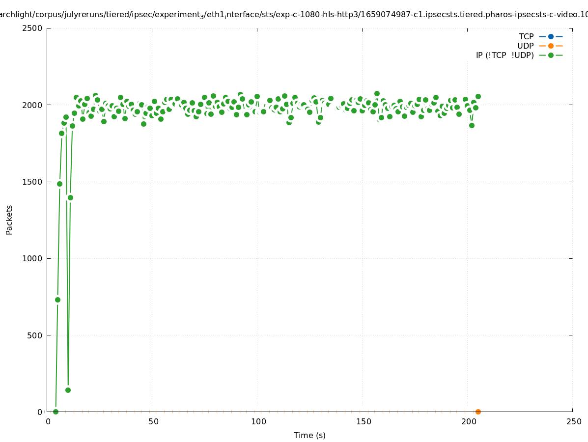Click the first green data point at zero packets
The width and height of the screenshot is (588, 442).
click(x=56, y=412)
